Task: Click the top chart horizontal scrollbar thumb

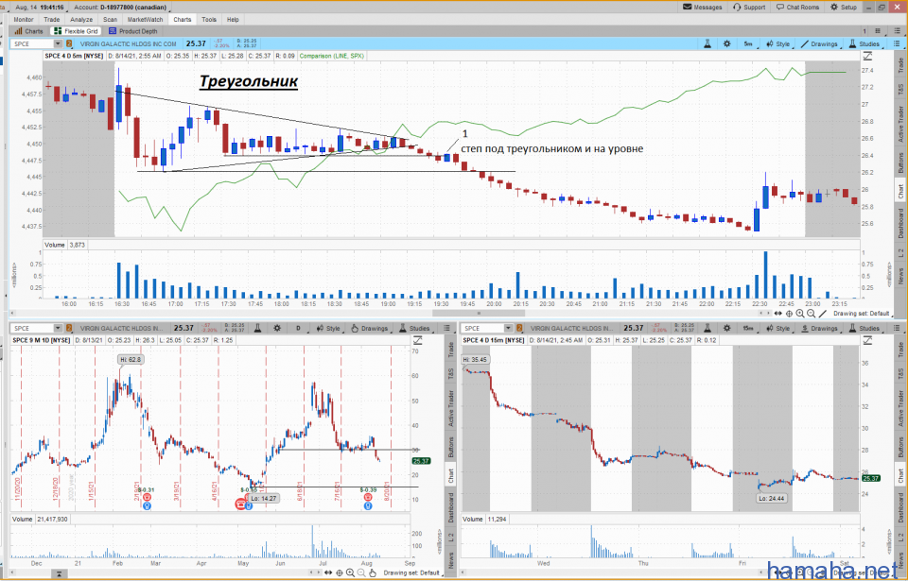Action: coord(479,314)
